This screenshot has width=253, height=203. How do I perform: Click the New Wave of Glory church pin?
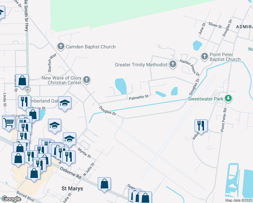click(x=87, y=80)
